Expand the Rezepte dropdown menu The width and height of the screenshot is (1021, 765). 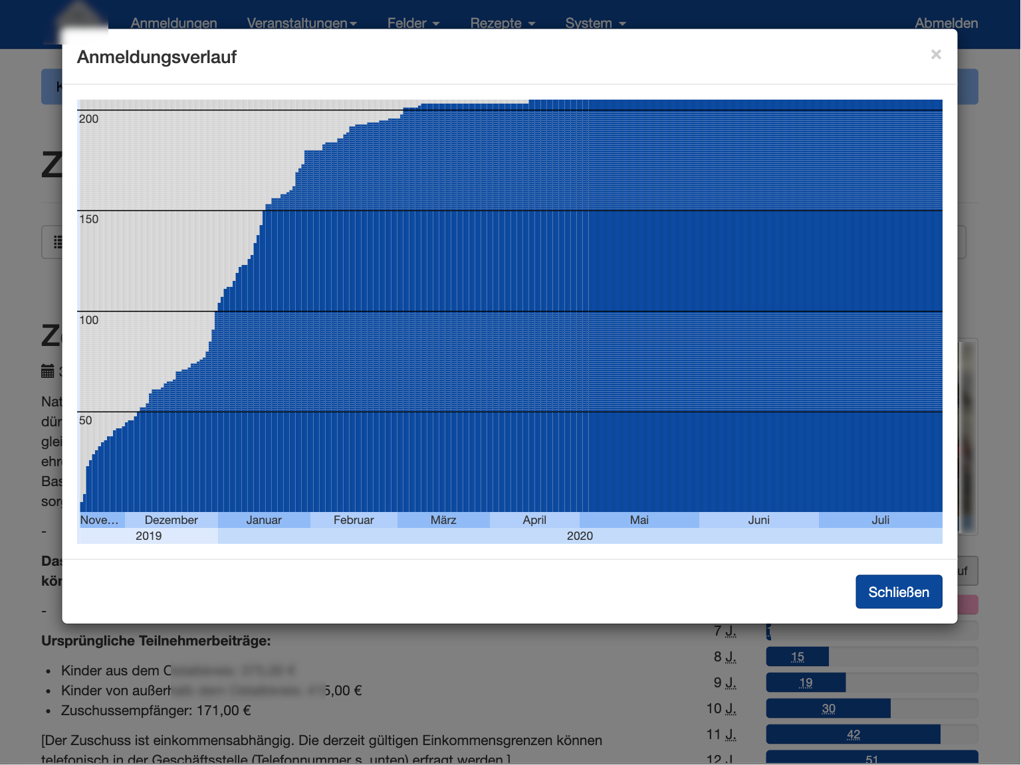click(503, 23)
